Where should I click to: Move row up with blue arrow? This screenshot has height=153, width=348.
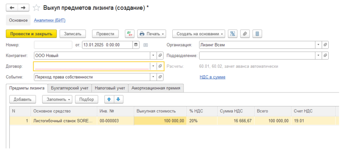(109, 99)
